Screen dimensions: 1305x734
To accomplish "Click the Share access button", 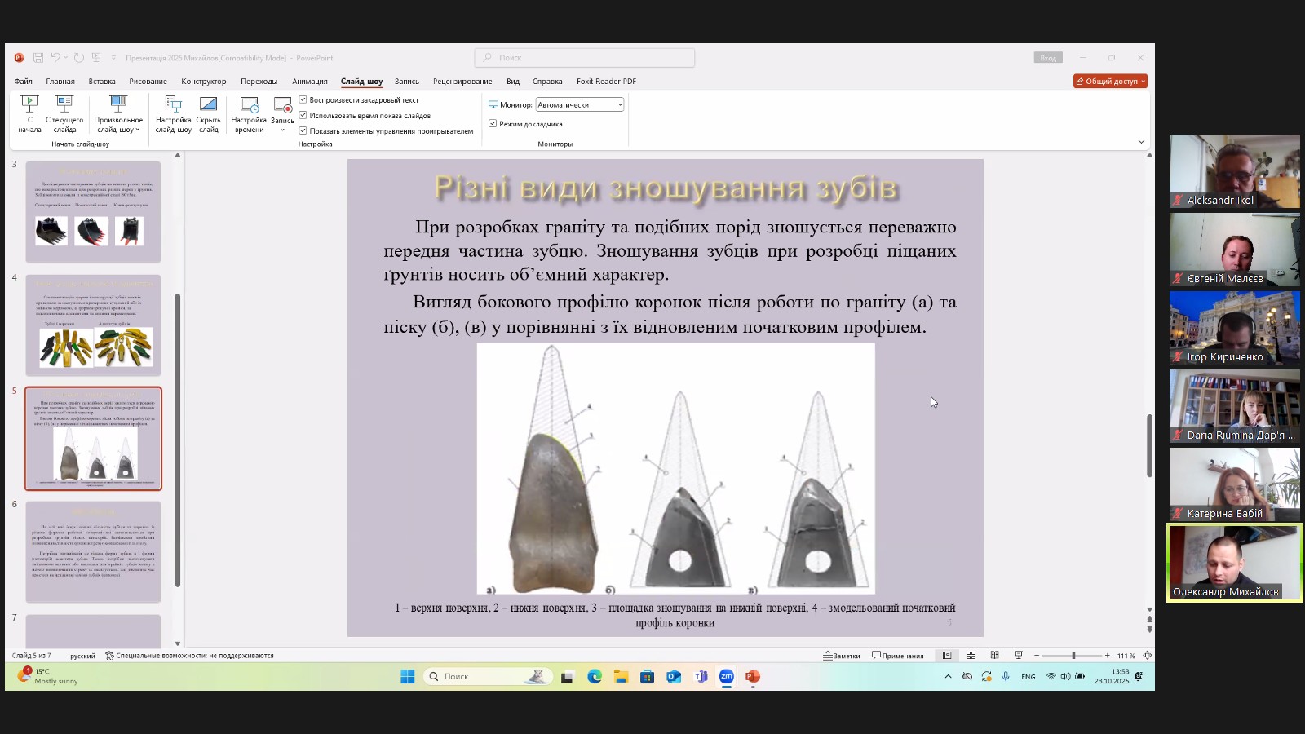I will (x=1110, y=82).
